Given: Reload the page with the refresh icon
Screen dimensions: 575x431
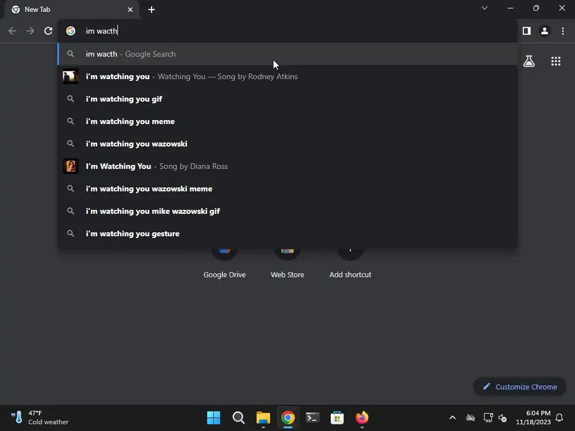Looking at the screenshot, I should (x=48, y=31).
